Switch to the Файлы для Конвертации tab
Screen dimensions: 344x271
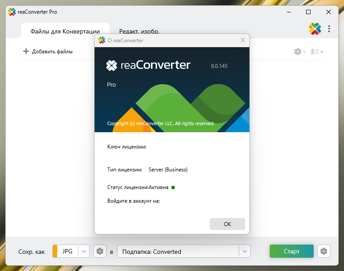(x=65, y=31)
